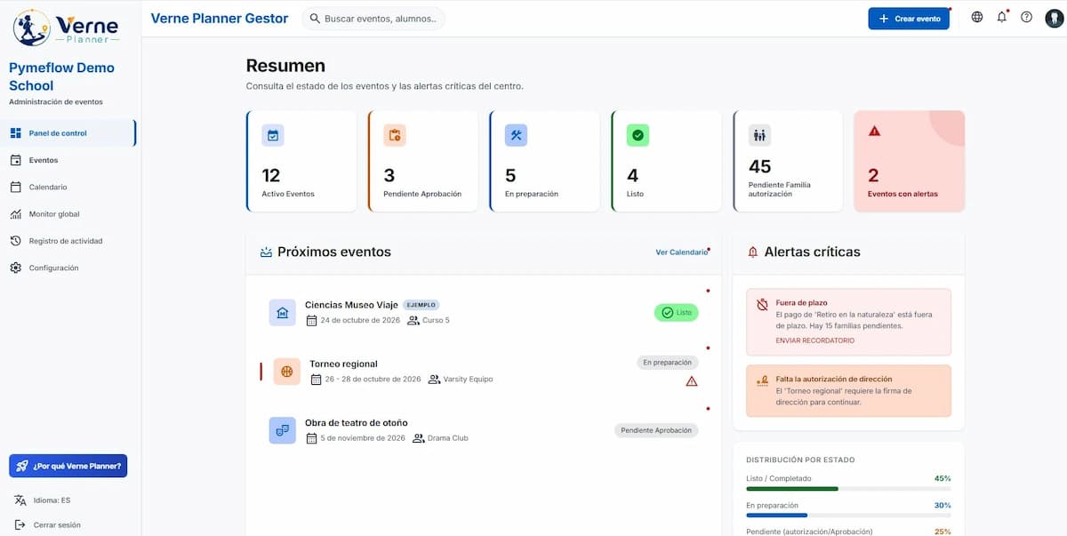1067x536 pixels.
Task: Open the help question mark icon
Action: point(1027,17)
